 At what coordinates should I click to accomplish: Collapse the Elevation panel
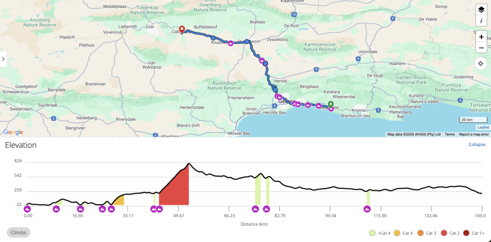click(x=477, y=144)
